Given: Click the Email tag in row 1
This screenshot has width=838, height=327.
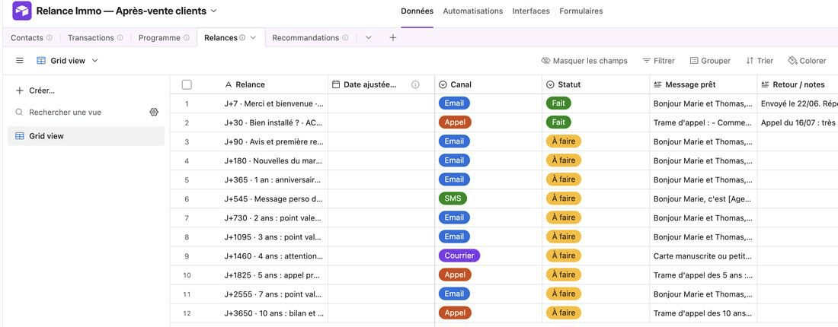Looking at the screenshot, I should coord(454,103).
